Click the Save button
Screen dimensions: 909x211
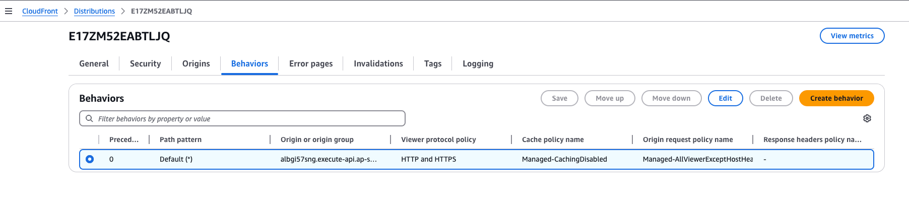[x=559, y=98]
